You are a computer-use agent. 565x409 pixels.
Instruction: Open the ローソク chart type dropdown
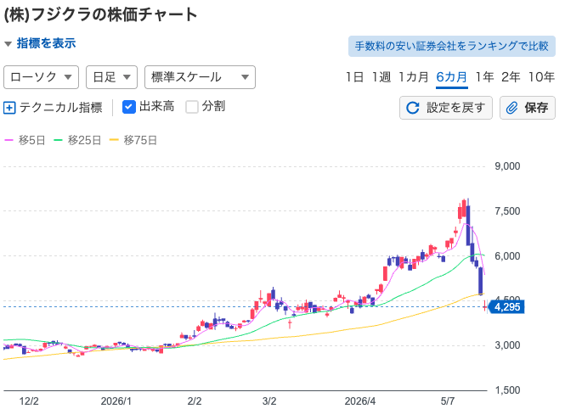pos(41,77)
